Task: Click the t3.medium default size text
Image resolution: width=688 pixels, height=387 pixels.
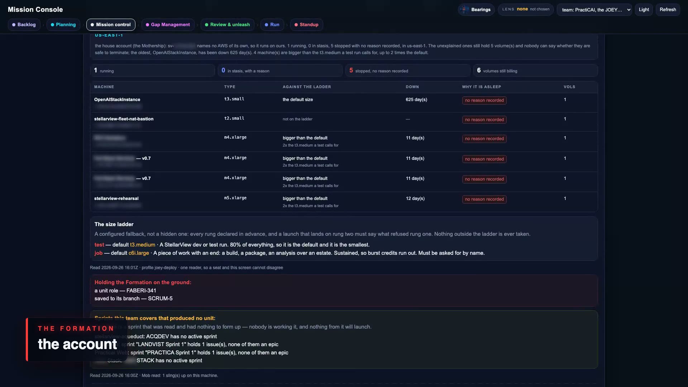Action: click(143, 245)
